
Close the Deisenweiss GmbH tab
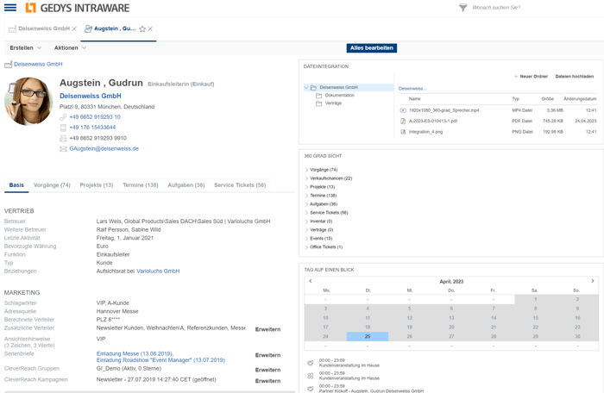pyautogui.click(x=74, y=28)
